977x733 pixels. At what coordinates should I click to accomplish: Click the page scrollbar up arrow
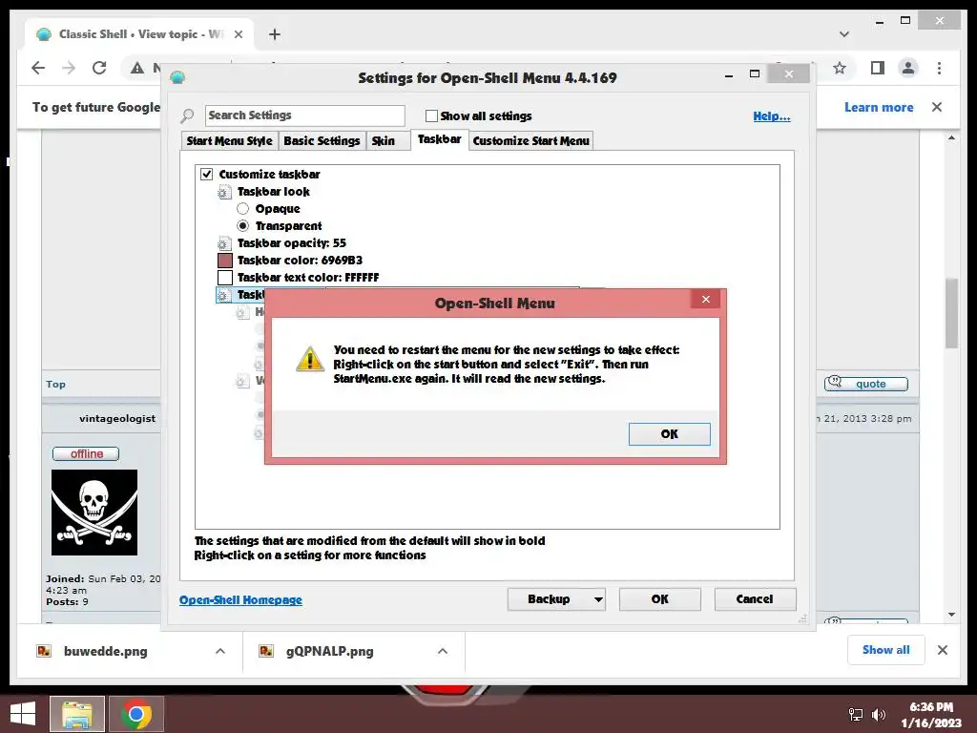[x=951, y=138]
